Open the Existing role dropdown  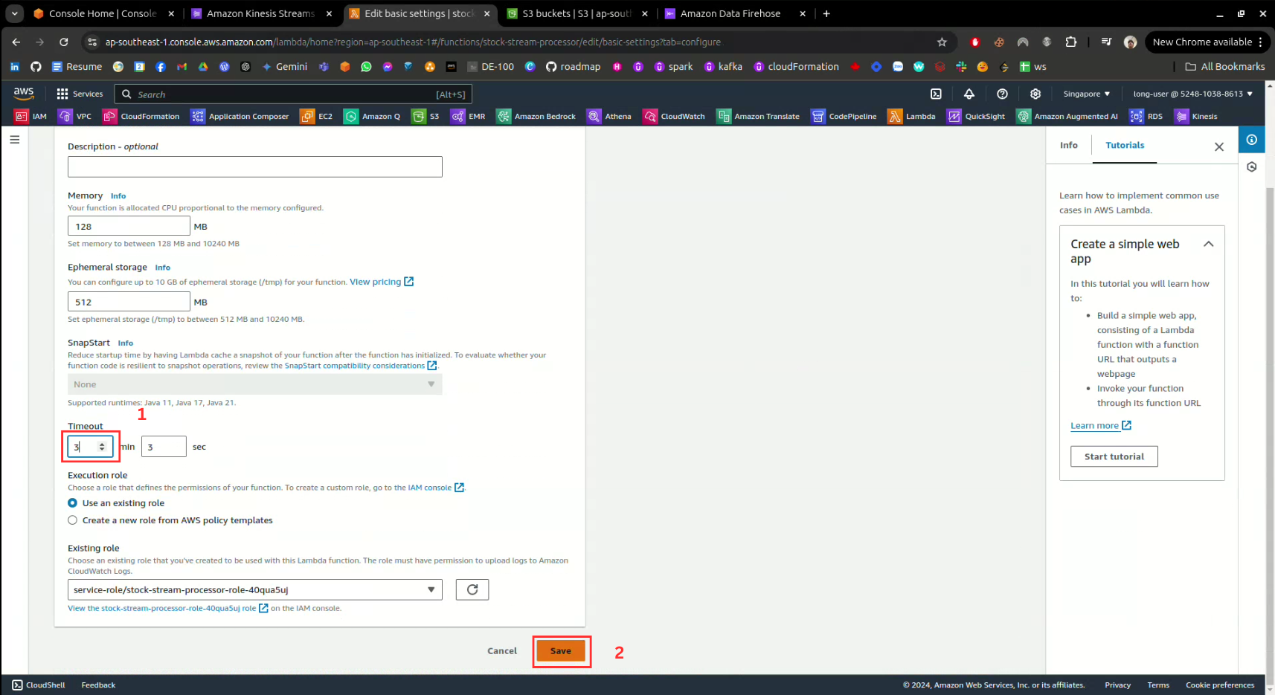tap(254, 589)
